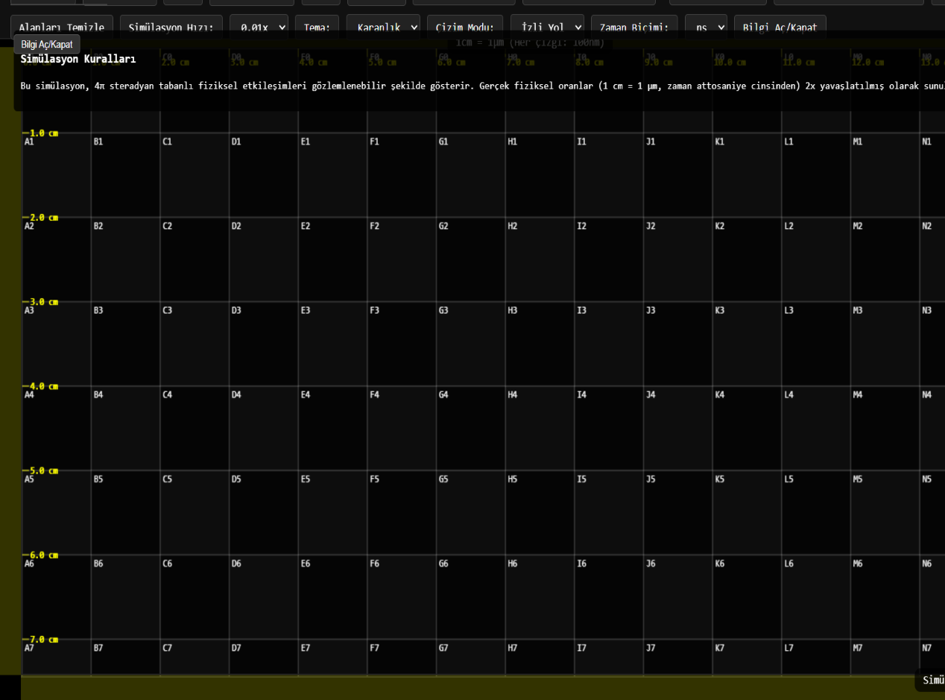Image resolution: width=945 pixels, height=700 pixels.
Task: Pick grid cell K5
Action: [747, 513]
